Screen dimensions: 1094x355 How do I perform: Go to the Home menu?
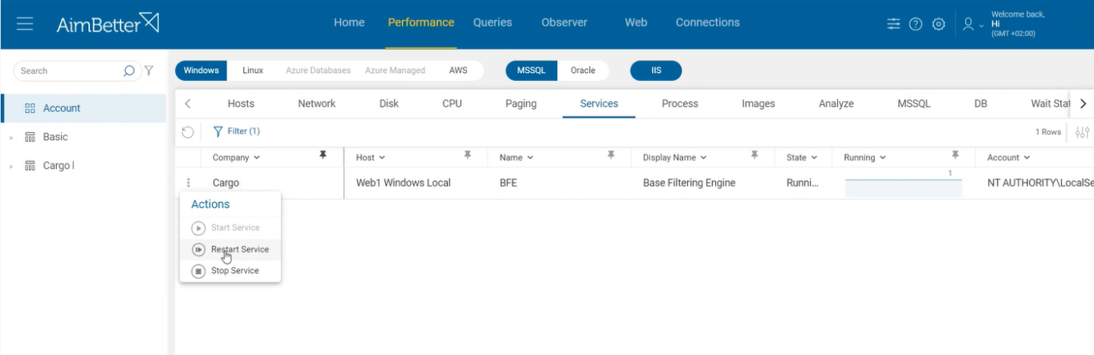click(349, 22)
